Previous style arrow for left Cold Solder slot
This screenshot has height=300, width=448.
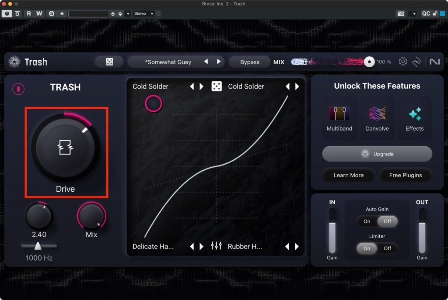point(192,86)
